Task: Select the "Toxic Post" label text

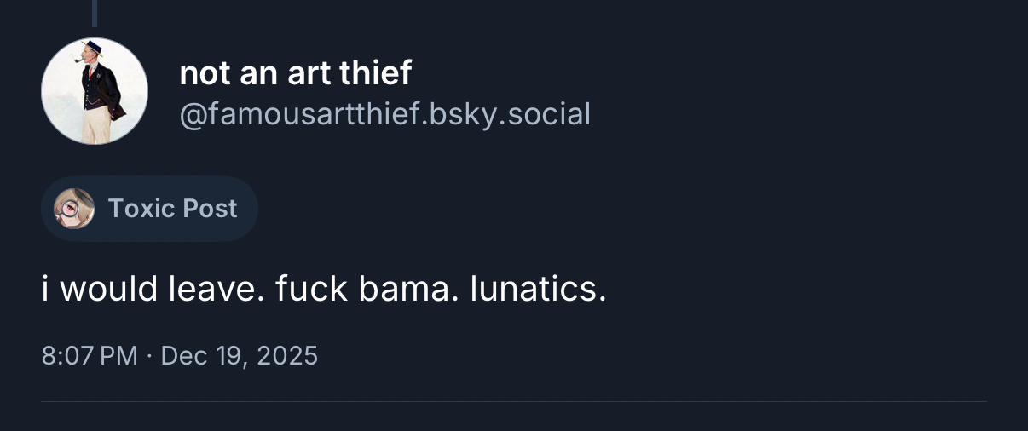Action: tap(172, 209)
